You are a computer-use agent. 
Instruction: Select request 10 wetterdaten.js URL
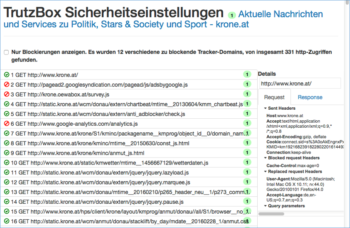pyautogui.click(x=109, y=163)
